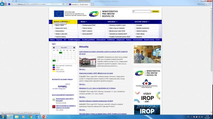Click the kontakty tag in search terms
Image resolution: width=213 pixels, height=119 pixels.
point(62,86)
